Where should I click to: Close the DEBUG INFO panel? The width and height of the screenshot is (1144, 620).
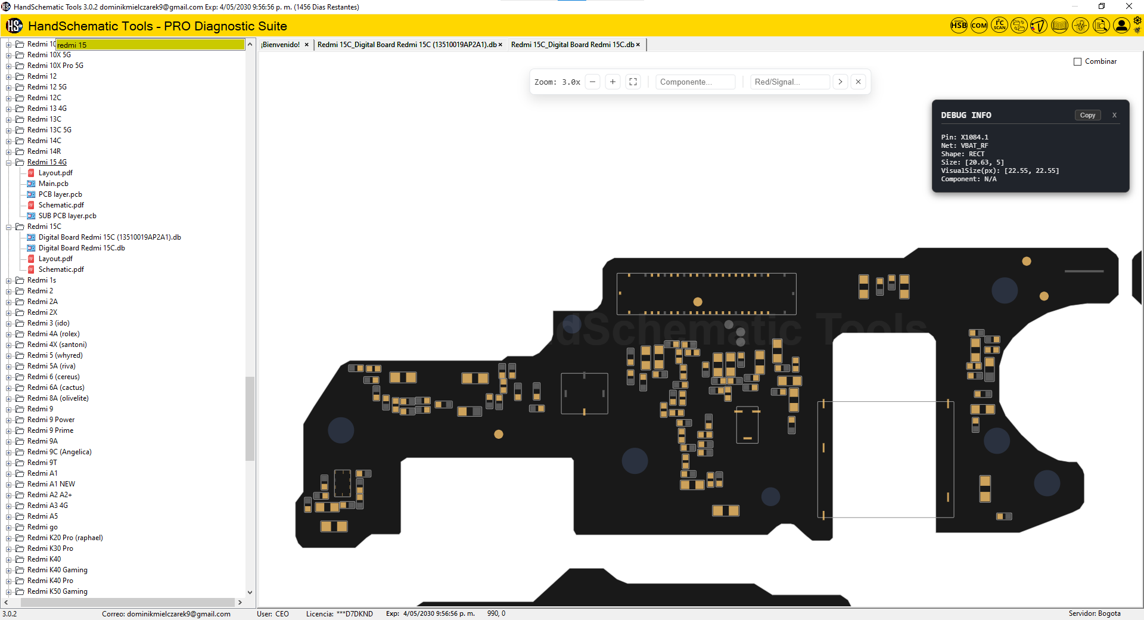click(1114, 115)
